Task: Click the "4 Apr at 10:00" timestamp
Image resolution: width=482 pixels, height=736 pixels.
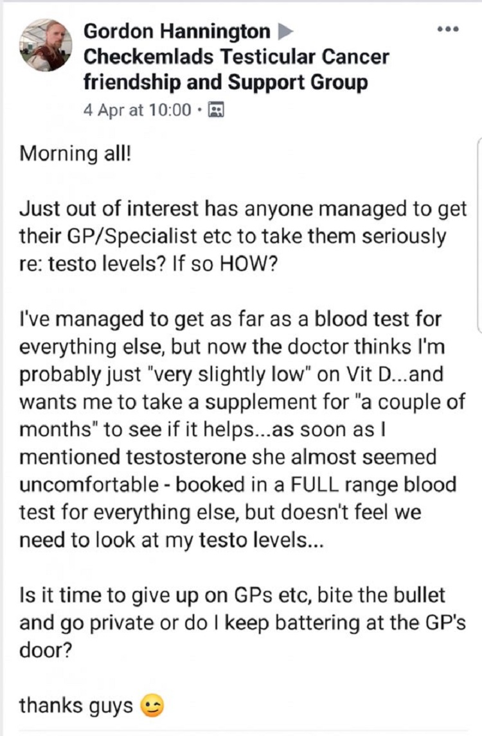Action: tap(138, 110)
